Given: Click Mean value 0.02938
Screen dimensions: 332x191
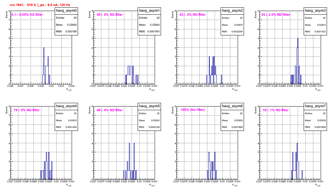Looking at the screenshot, I should click(321, 121).
